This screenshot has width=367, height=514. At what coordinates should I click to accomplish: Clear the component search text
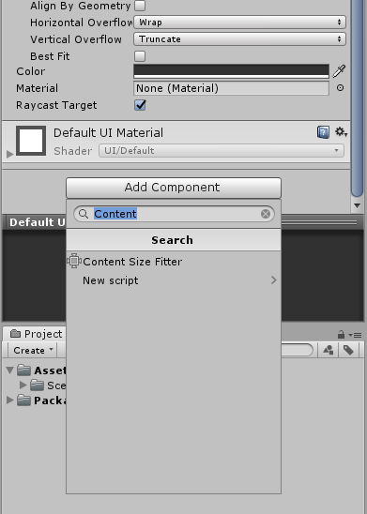click(x=266, y=214)
